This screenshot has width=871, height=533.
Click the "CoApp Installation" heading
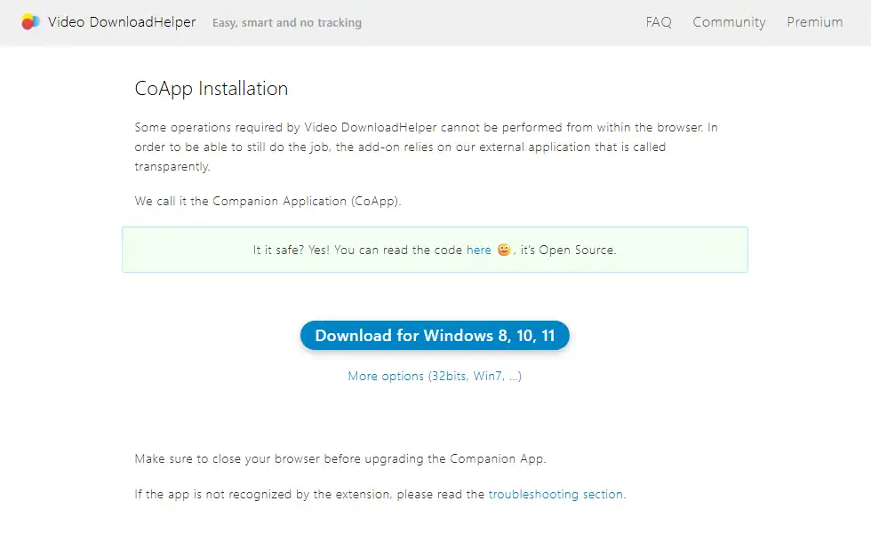[212, 89]
